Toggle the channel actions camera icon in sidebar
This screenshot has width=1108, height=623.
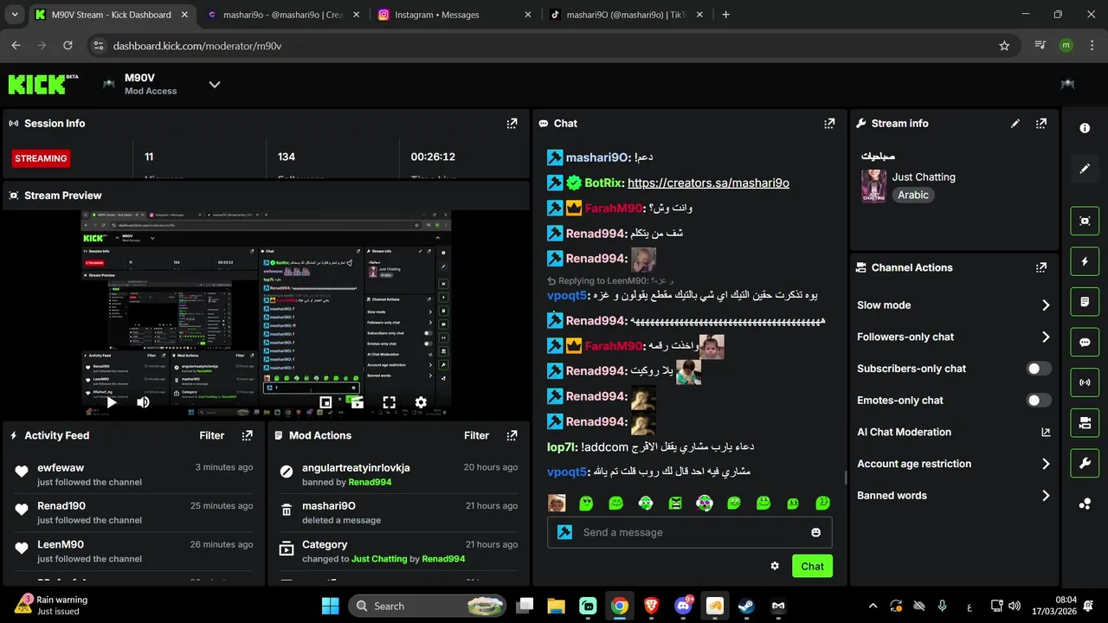pos(1085,423)
